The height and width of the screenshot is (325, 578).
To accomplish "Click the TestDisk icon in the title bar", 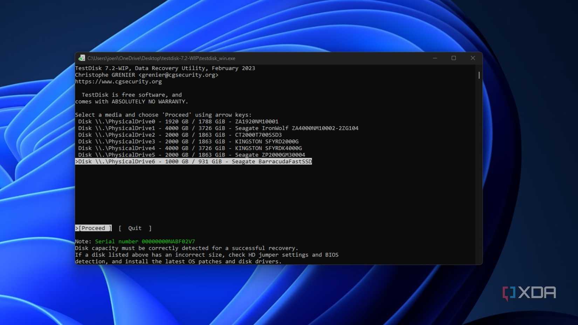I will pyautogui.click(x=82, y=58).
